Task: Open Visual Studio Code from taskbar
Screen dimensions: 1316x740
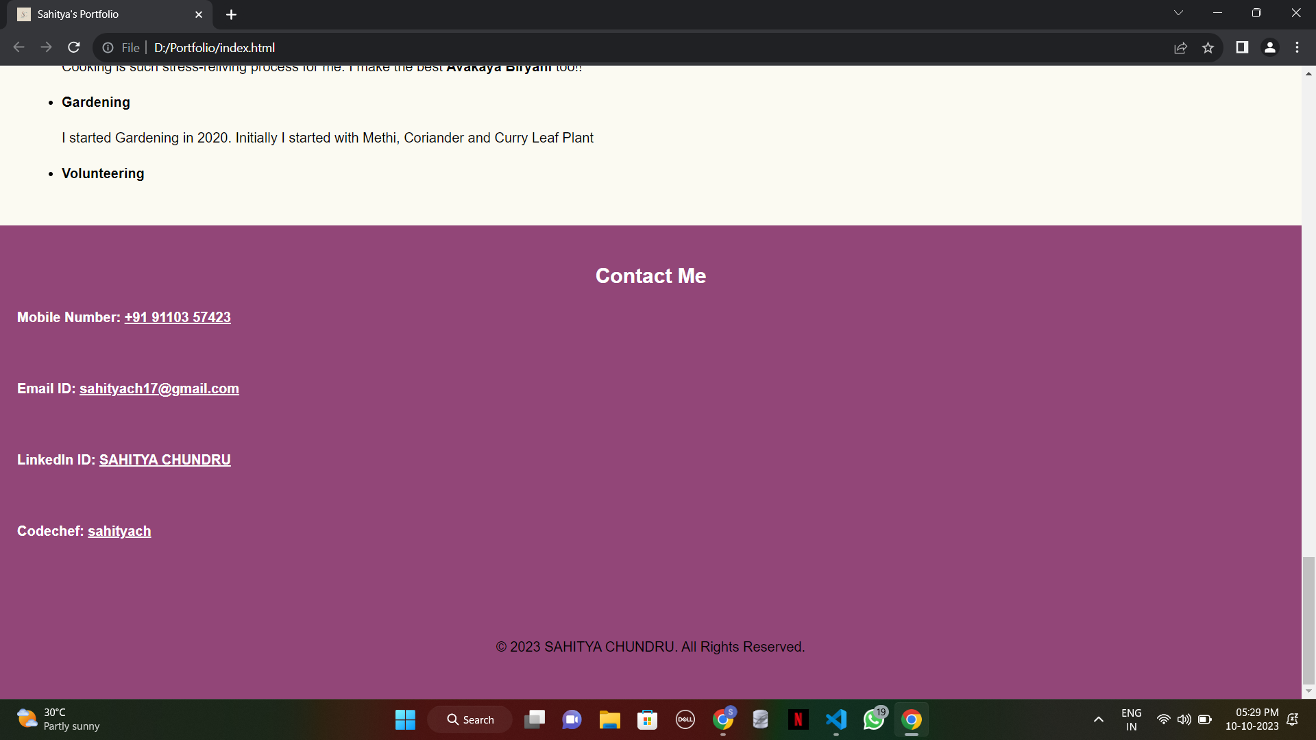Action: (x=836, y=719)
